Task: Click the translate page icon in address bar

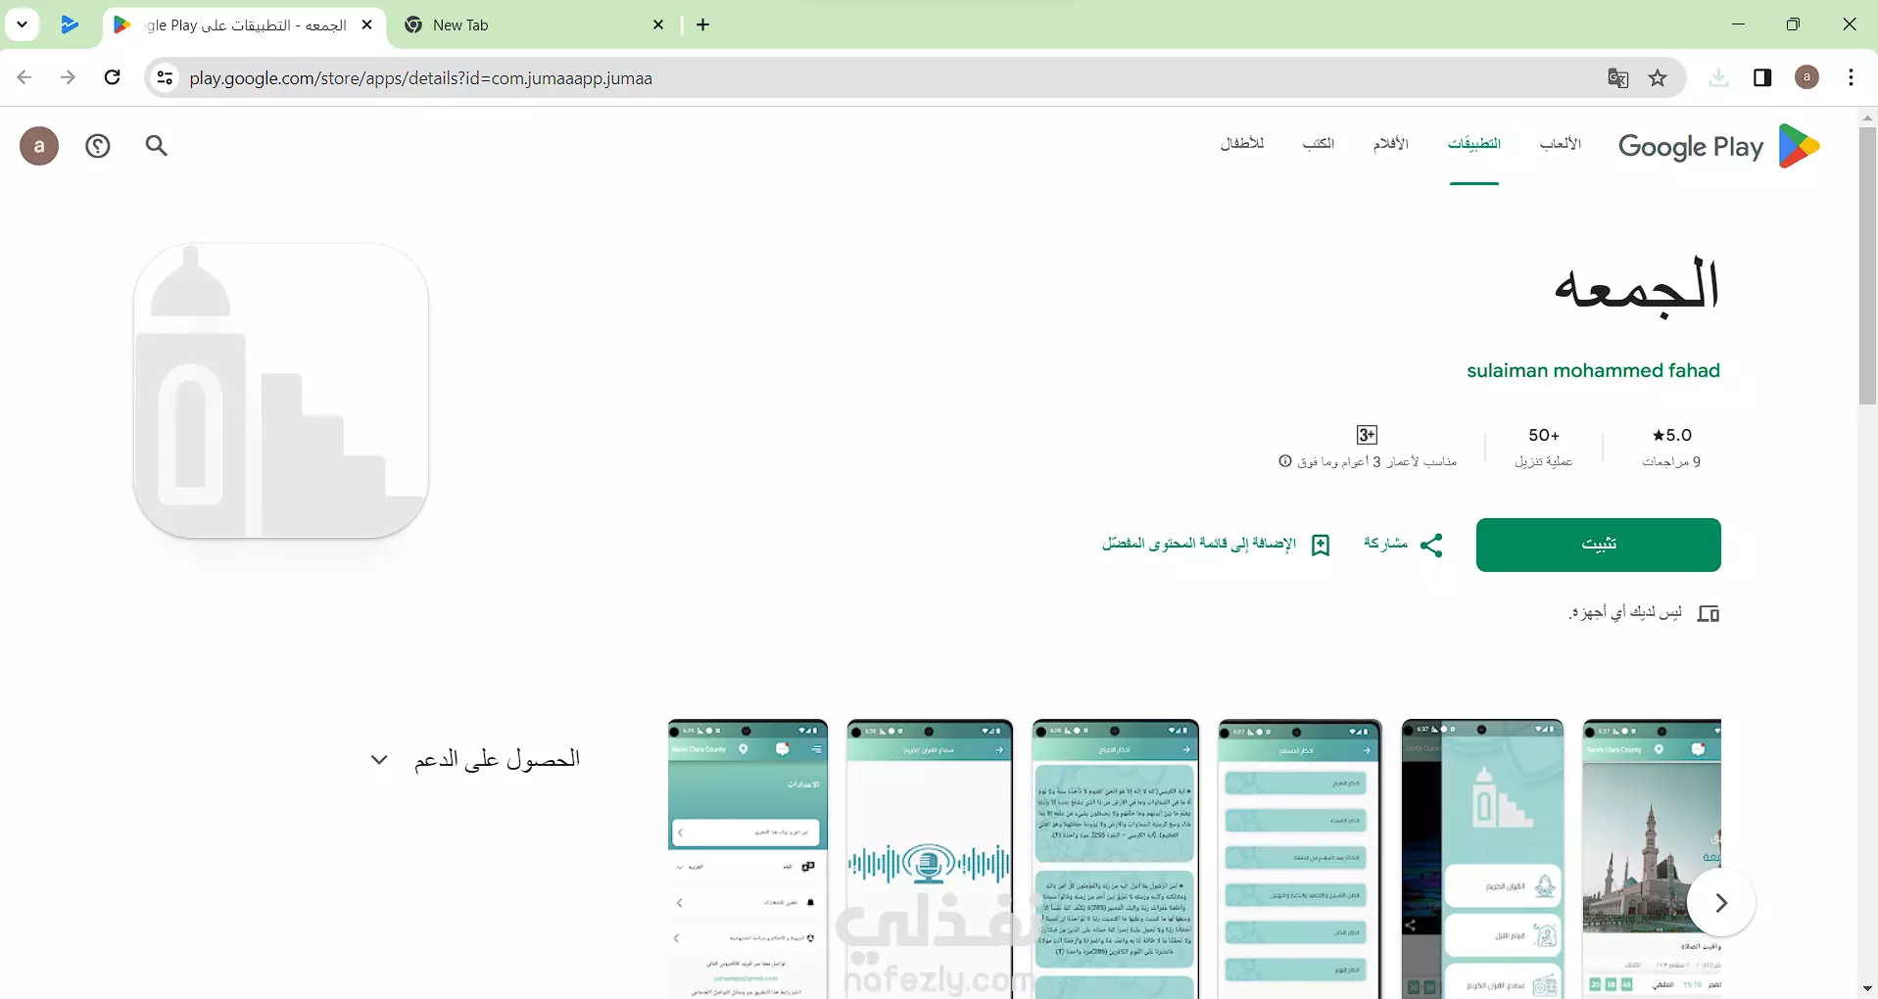Action: pyautogui.click(x=1618, y=78)
